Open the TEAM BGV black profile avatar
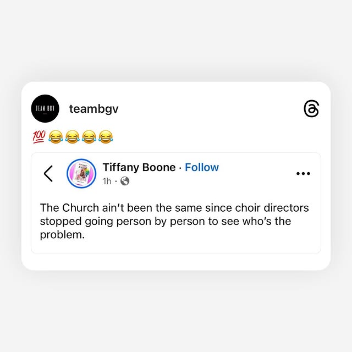 click(x=45, y=109)
